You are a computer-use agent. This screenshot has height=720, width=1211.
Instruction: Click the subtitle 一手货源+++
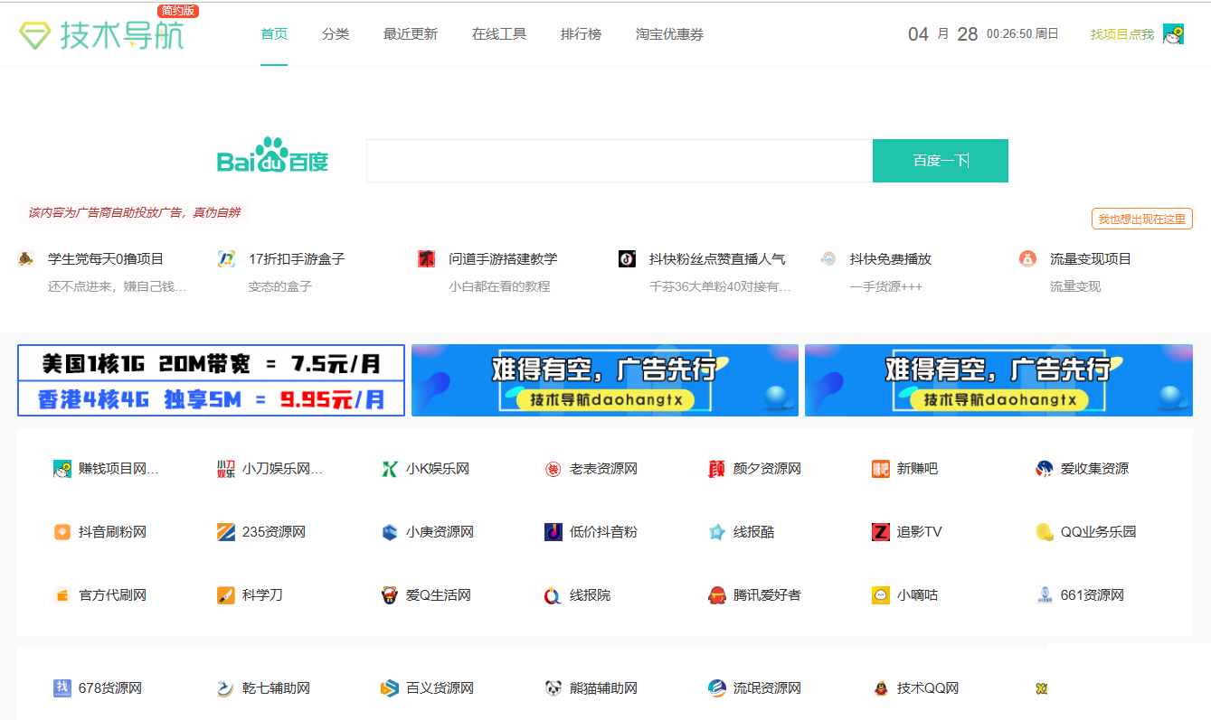[x=886, y=287]
